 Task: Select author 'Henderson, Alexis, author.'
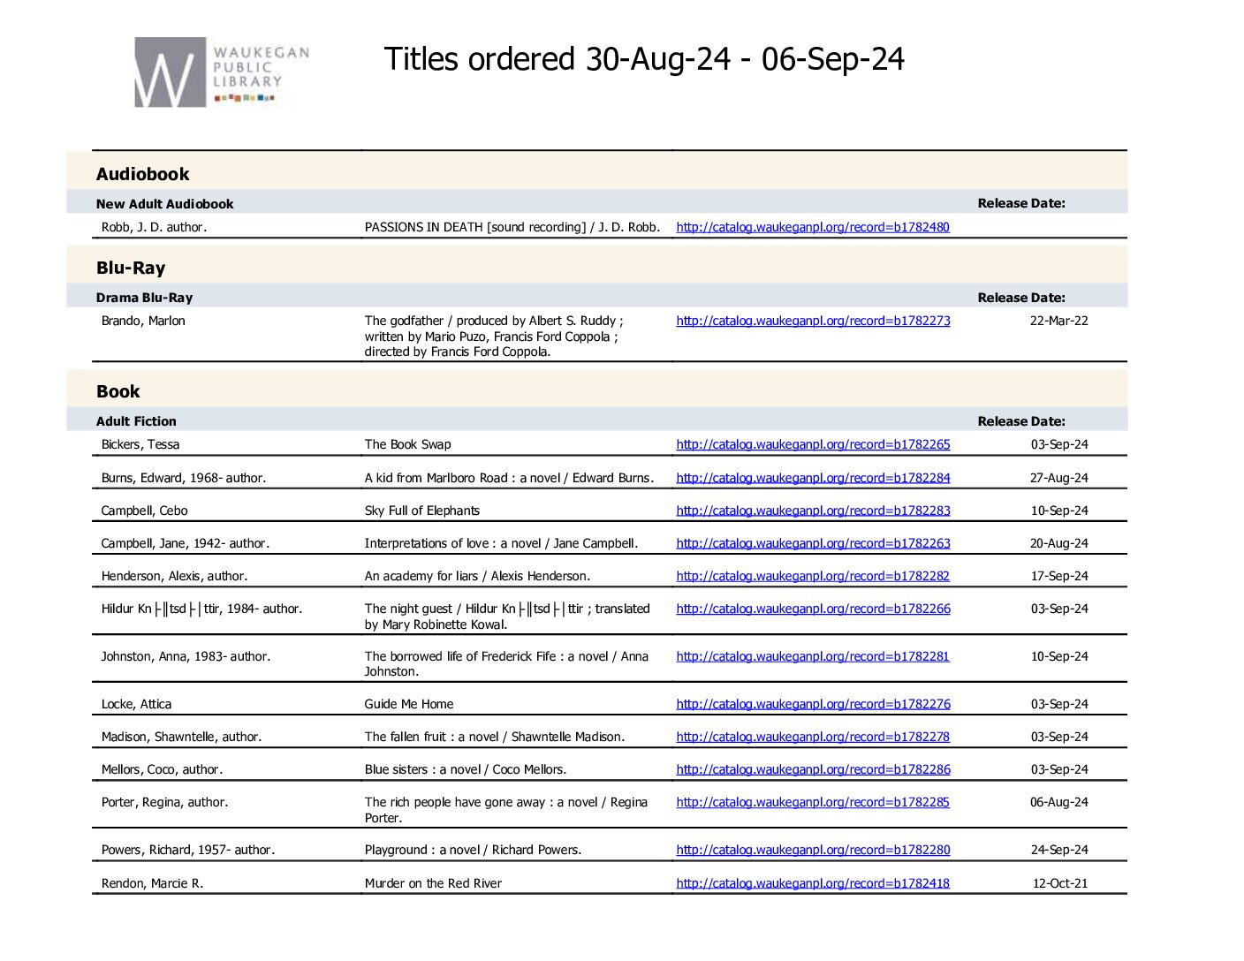(x=174, y=576)
